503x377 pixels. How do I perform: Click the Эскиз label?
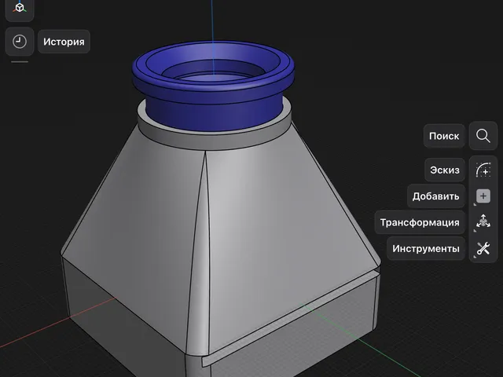[x=445, y=170]
